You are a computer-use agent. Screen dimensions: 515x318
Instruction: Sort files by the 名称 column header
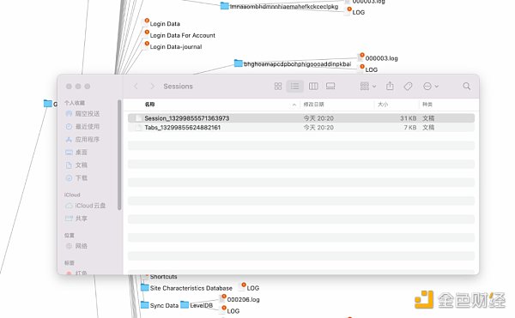click(x=149, y=105)
